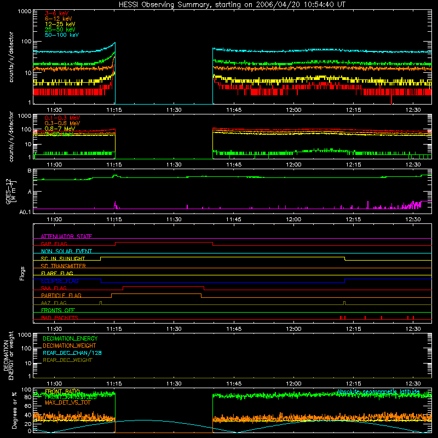Click the 12:15 tick label under the MeV count panel
The width and height of the screenshot is (438, 438).
[x=353, y=165]
